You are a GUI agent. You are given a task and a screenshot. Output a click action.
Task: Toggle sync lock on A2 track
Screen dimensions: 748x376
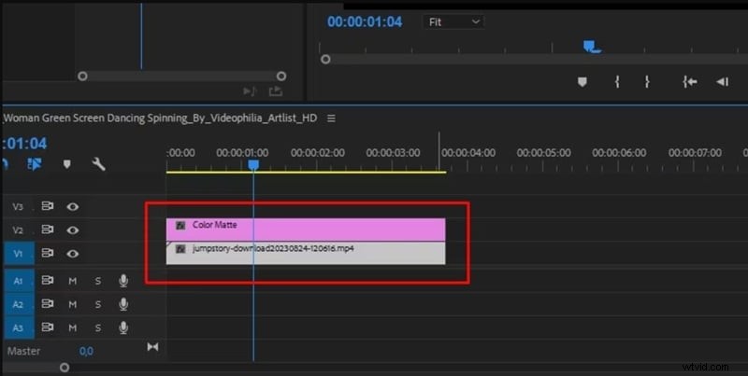coord(48,303)
